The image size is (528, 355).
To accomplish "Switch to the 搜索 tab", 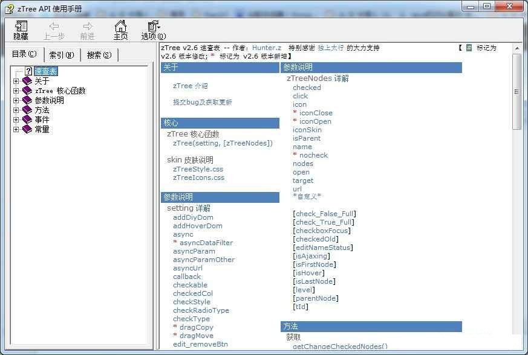I will (99, 54).
